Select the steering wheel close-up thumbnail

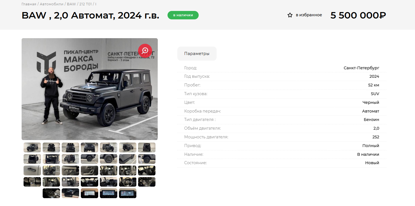(128, 182)
